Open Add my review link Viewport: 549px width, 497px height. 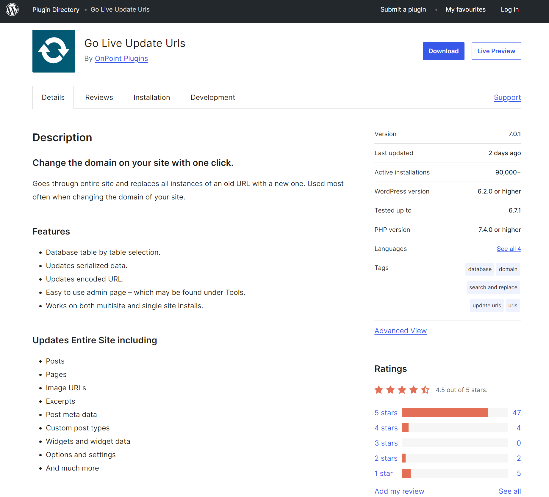399,491
